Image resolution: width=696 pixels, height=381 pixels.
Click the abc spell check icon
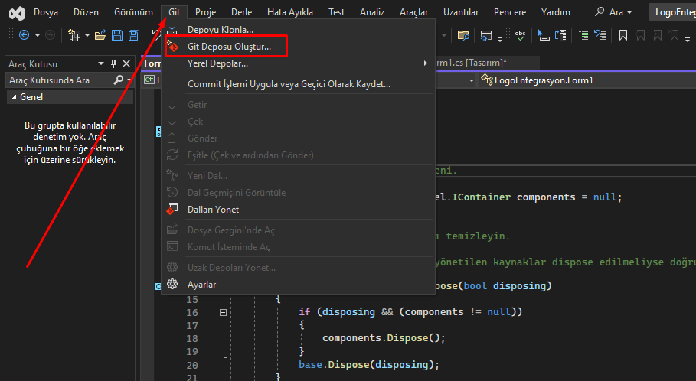520,35
